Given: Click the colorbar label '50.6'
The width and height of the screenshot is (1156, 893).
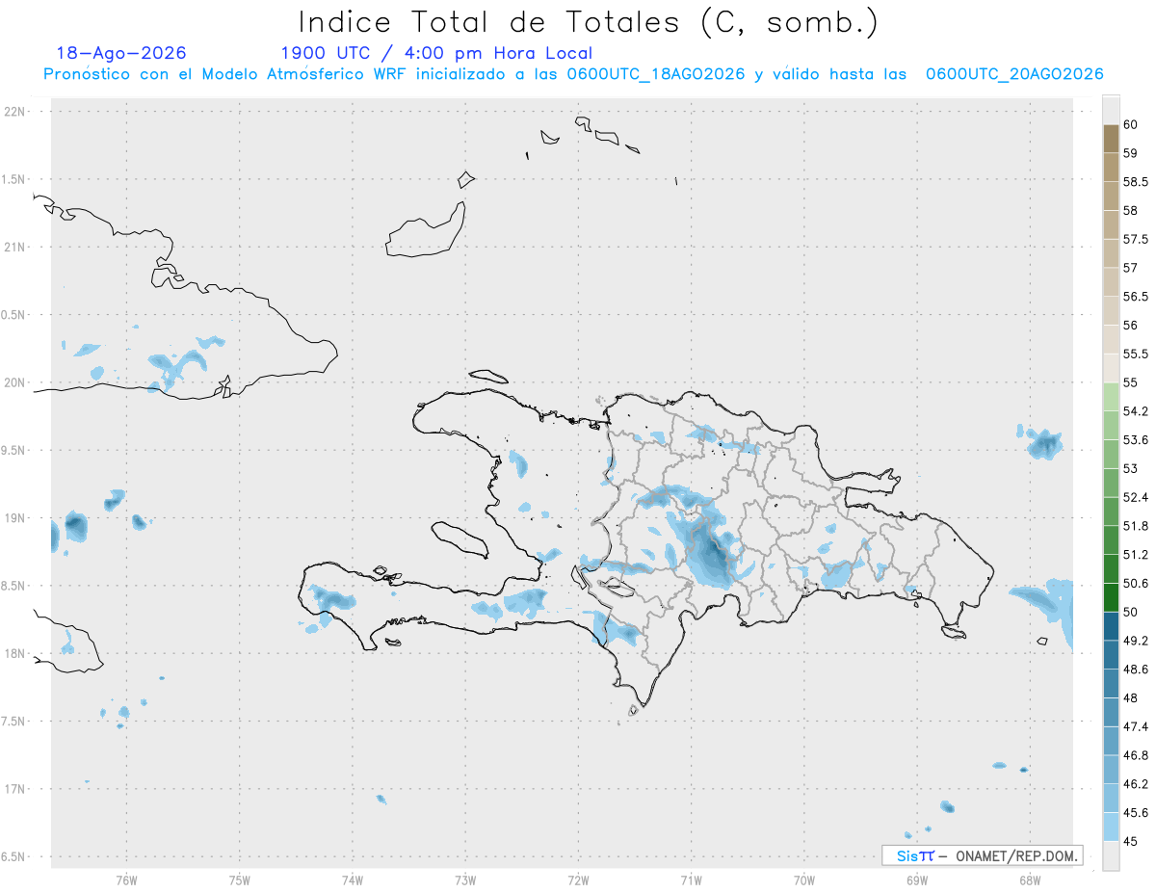Looking at the screenshot, I should tap(1136, 584).
